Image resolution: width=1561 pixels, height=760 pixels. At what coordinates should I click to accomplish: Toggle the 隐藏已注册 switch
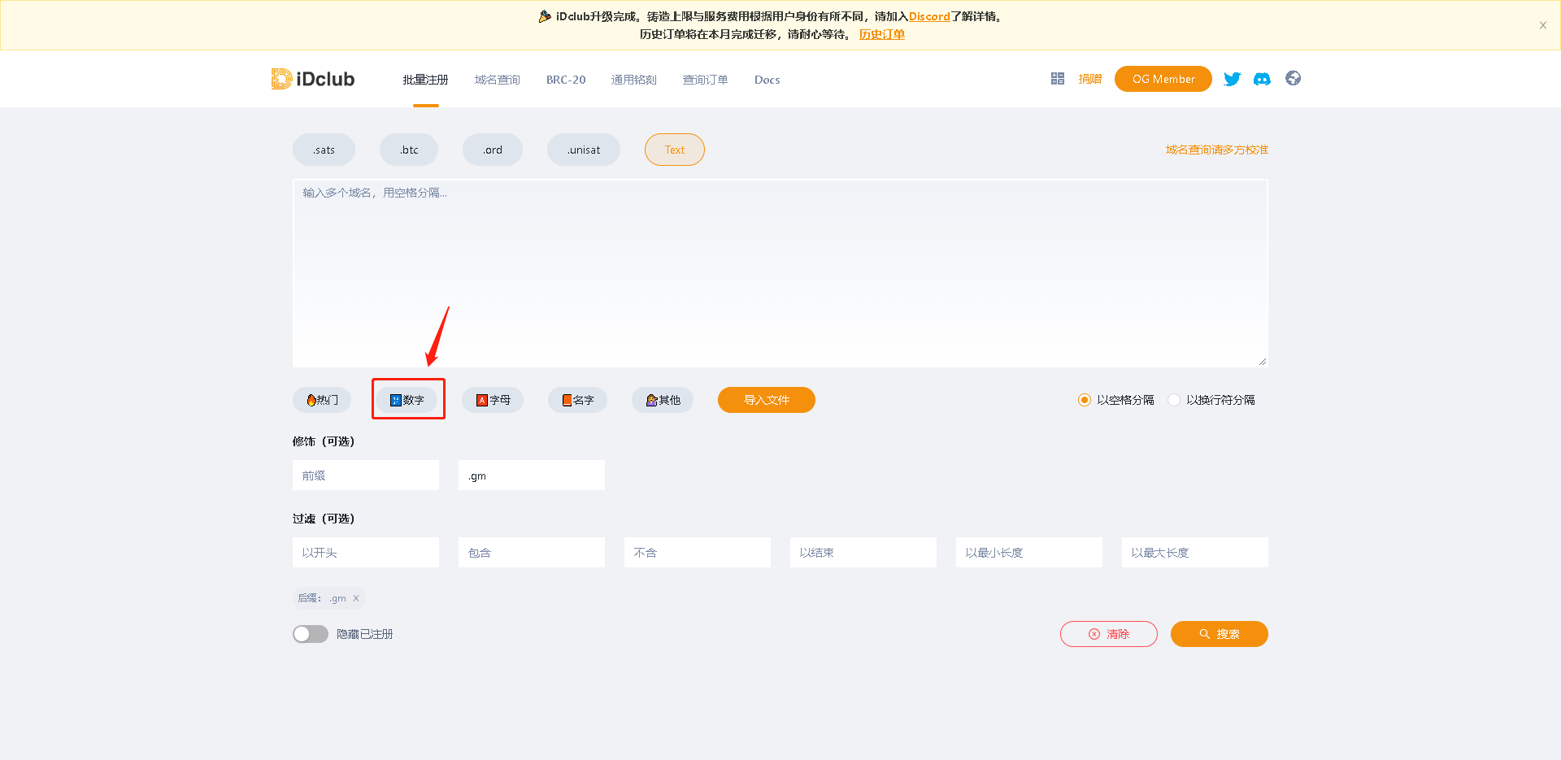[x=311, y=634]
